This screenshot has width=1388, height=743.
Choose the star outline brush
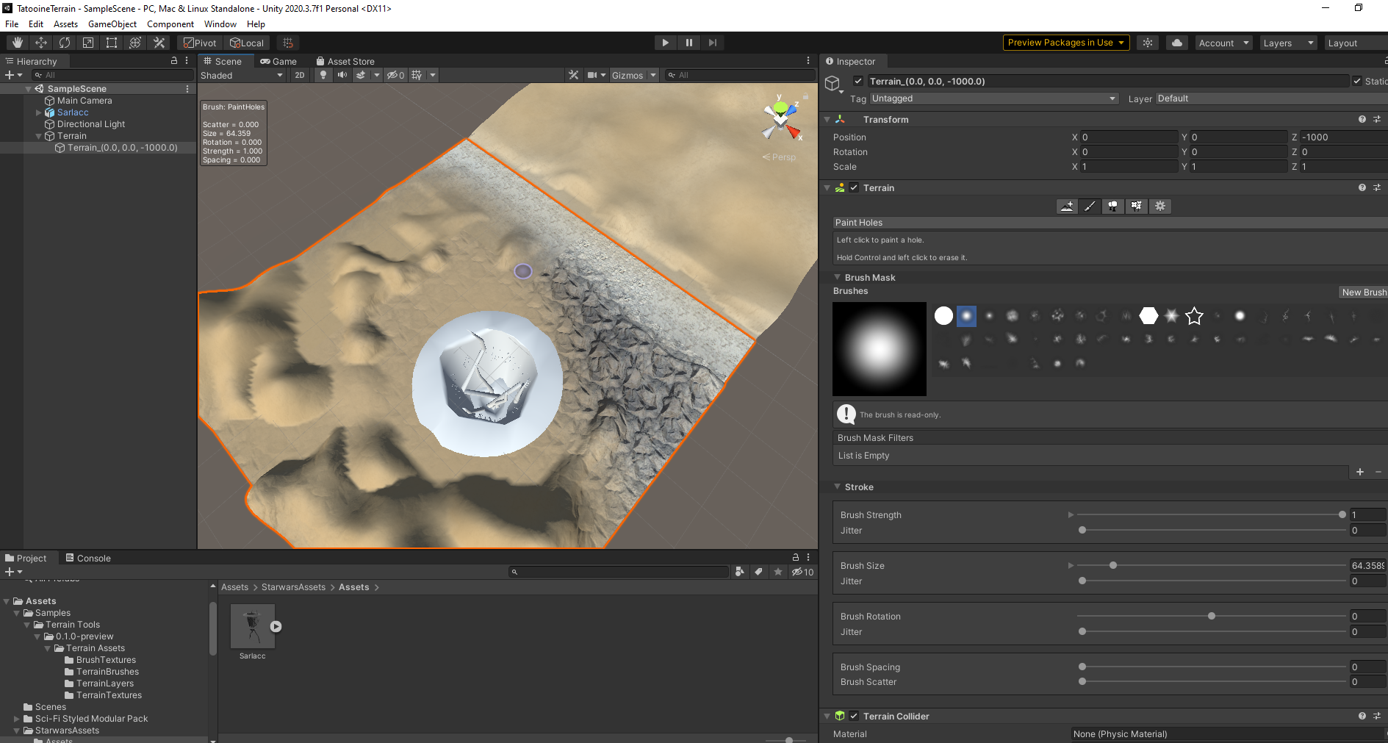click(x=1194, y=316)
